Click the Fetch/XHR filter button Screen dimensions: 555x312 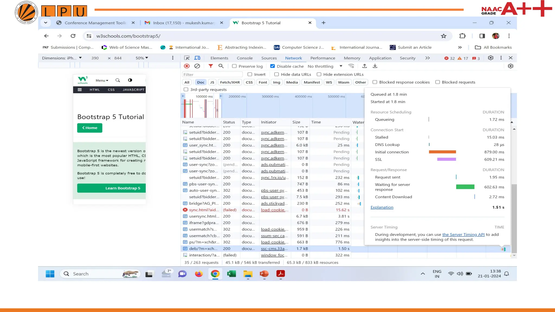[230, 82]
